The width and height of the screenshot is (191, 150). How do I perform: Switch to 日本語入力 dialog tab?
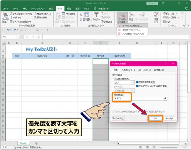pyautogui.click(x=159, y=70)
